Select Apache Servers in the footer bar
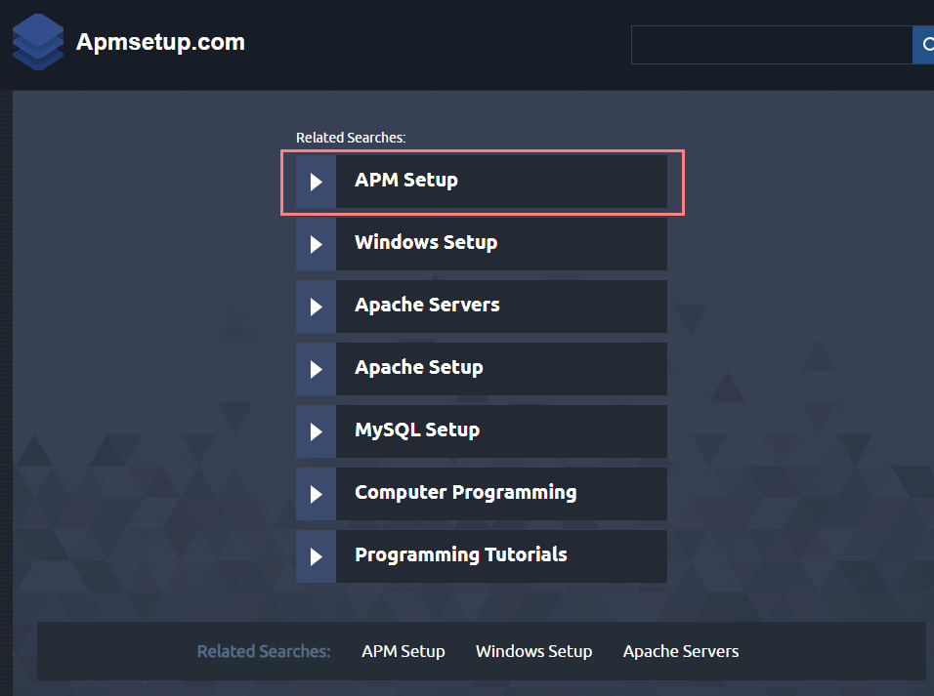934x696 pixels. pyautogui.click(x=681, y=651)
